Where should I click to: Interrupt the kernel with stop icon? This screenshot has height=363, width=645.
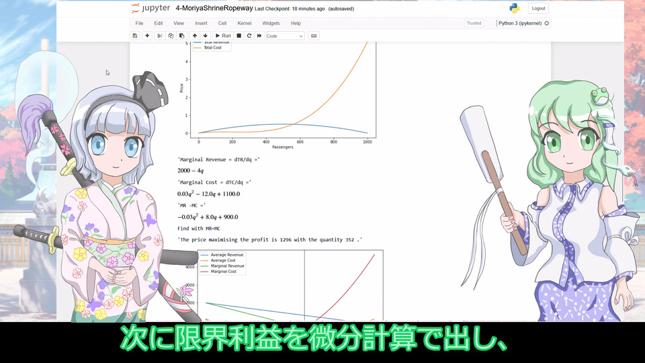coord(239,36)
